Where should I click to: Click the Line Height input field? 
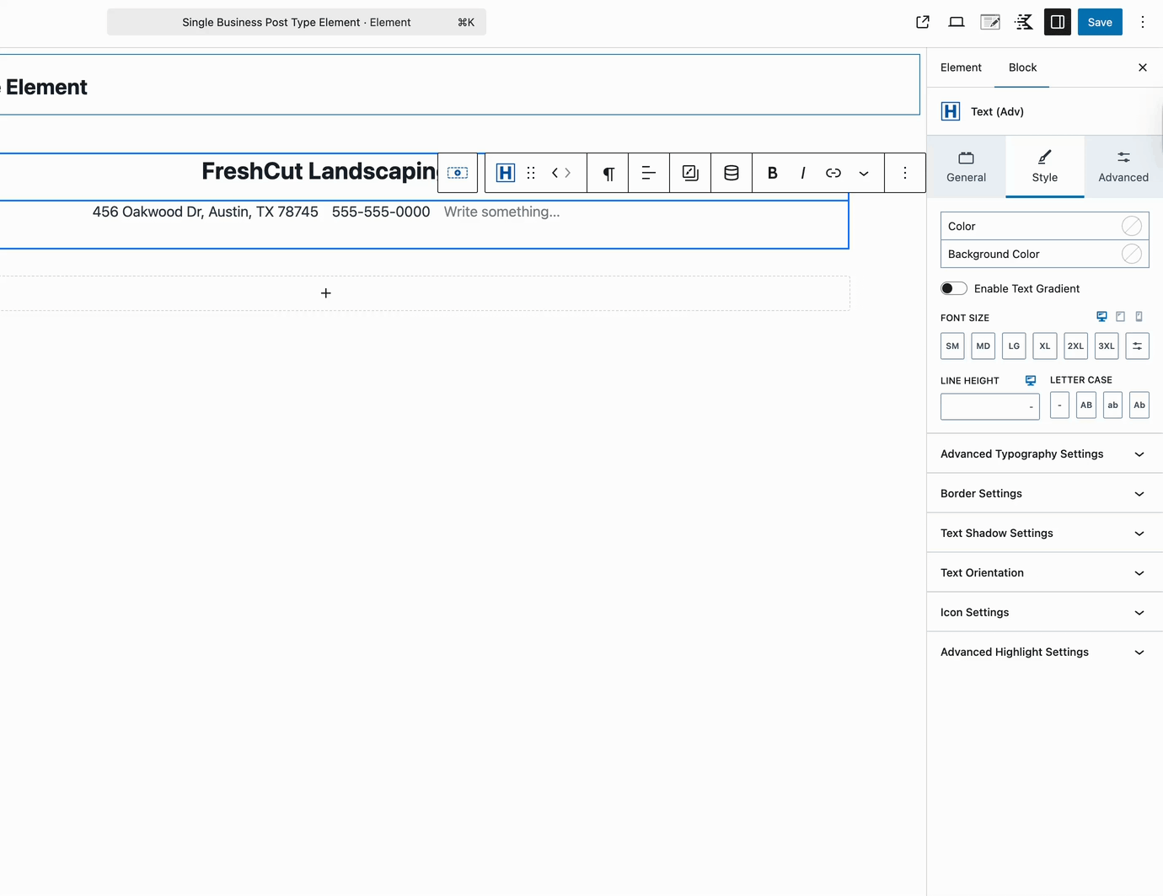pos(989,406)
